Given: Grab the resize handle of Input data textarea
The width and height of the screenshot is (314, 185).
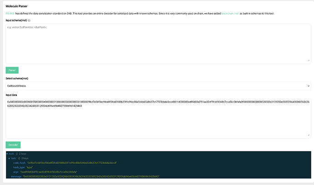Looking at the screenshot, I should [x=309, y=135].
